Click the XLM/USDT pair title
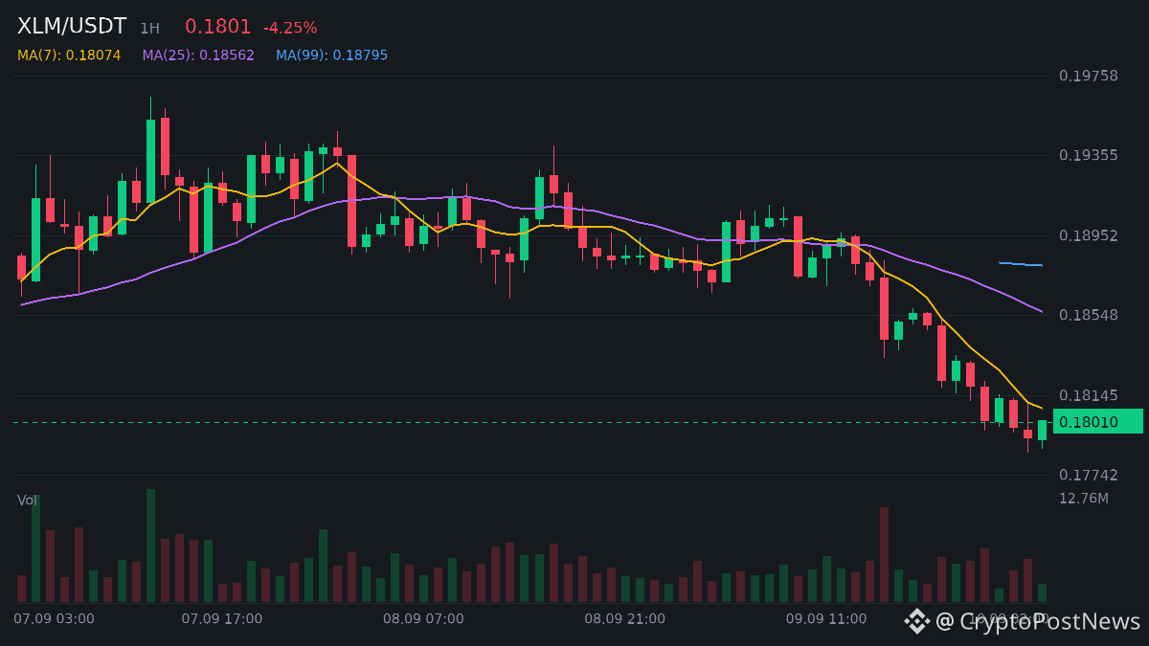The height and width of the screenshot is (646, 1149). (x=72, y=27)
